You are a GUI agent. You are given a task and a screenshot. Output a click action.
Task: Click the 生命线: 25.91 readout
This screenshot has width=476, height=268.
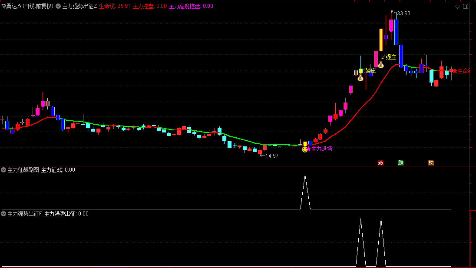click(x=115, y=6)
